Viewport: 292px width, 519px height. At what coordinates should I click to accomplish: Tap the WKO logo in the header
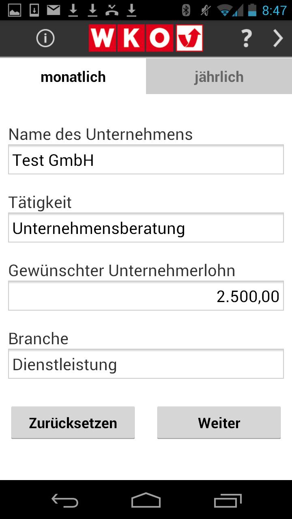click(x=146, y=38)
